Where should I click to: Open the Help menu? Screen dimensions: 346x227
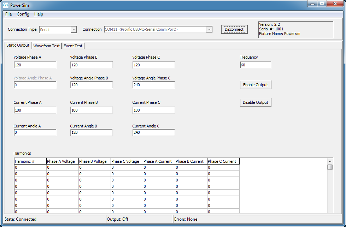pos(39,14)
